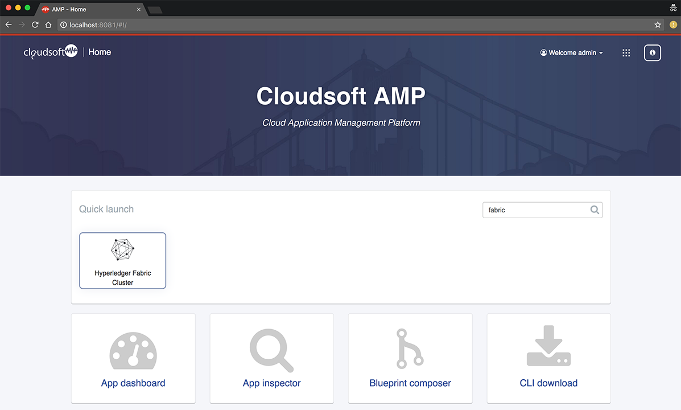Open the Welcome admin dropdown
This screenshot has height=410, width=681.
[x=572, y=52]
